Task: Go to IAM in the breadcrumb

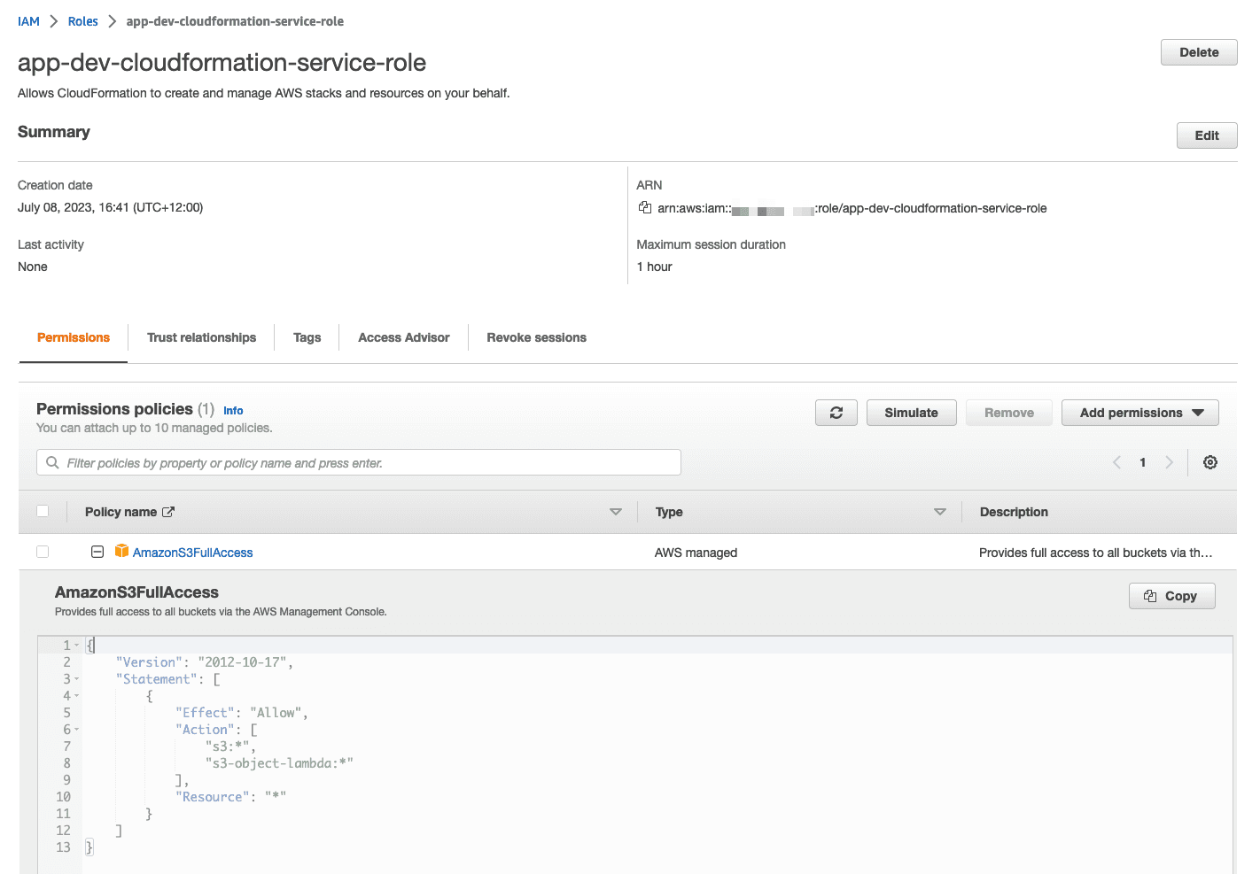Action: tap(28, 21)
